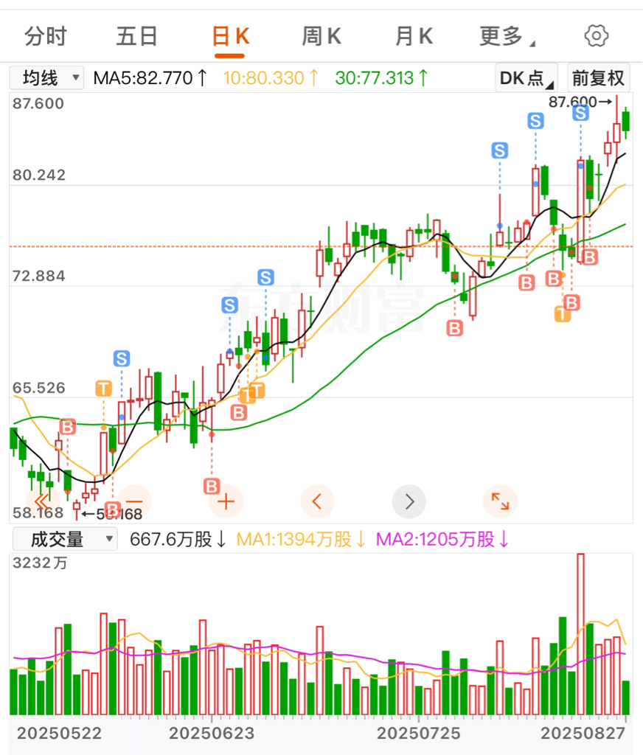
Task: Click the 20250827 date label
Action: click(583, 734)
